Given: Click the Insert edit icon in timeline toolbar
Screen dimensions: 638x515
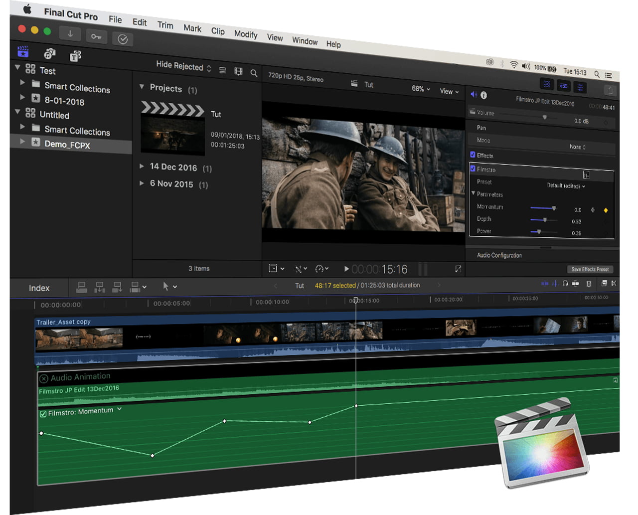Looking at the screenshot, I should pos(100,288).
